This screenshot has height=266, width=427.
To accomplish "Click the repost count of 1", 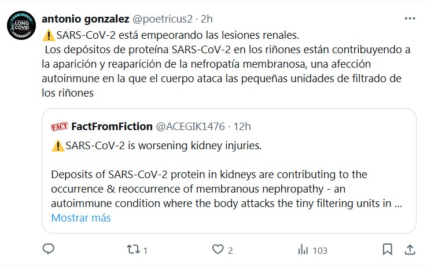I will pos(145,250).
